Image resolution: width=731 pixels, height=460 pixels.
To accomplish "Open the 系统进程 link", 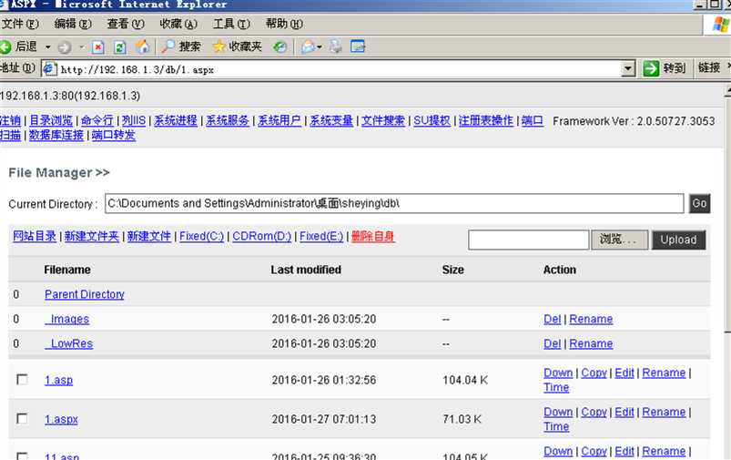I will click(x=176, y=121).
